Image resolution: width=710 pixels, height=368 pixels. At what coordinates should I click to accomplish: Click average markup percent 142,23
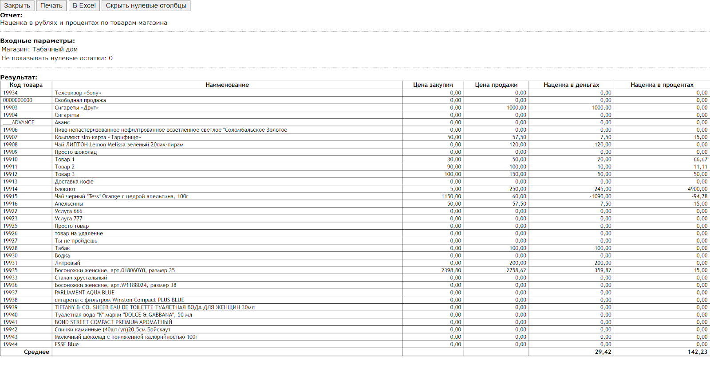coord(697,352)
